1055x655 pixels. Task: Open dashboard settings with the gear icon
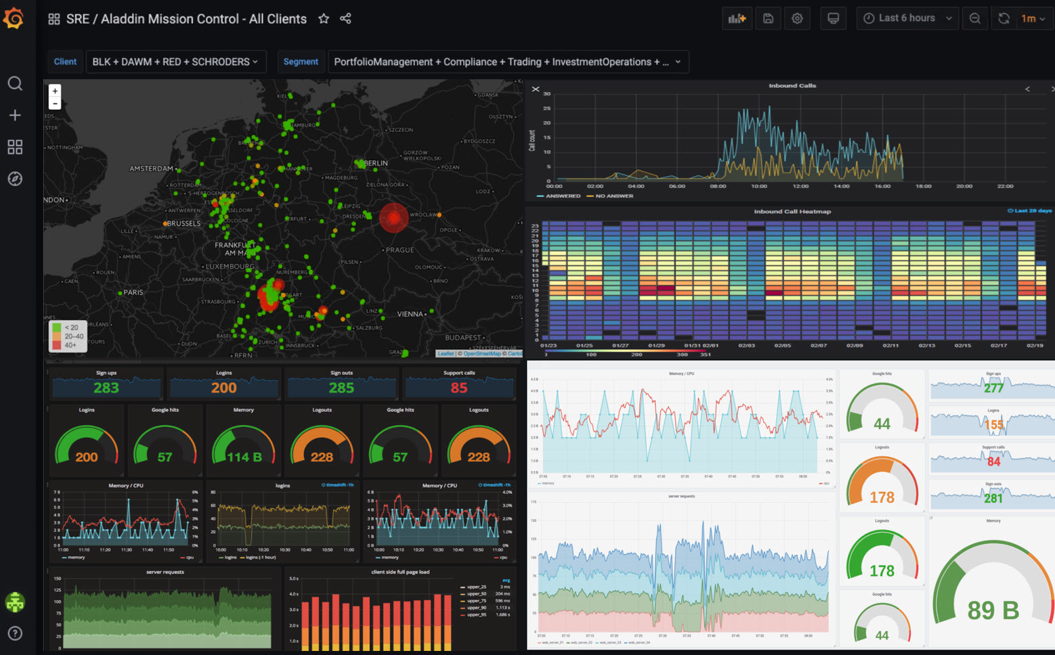[x=797, y=18]
